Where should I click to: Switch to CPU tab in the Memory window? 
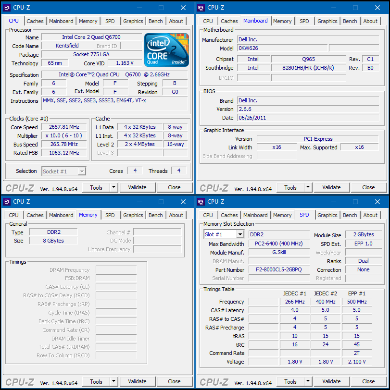click(13, 215)
